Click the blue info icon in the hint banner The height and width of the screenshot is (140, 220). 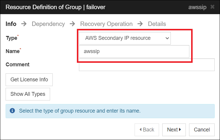12,111
